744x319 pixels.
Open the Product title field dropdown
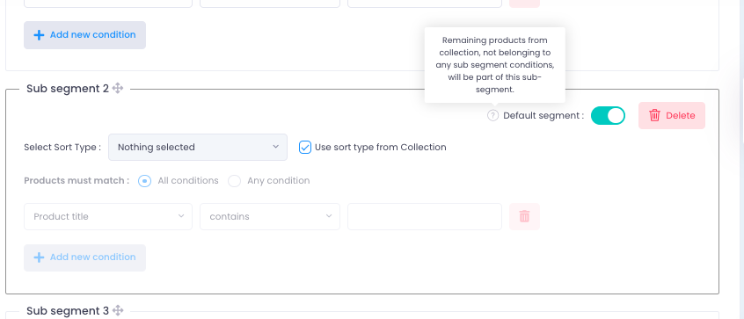click(108, 216)
